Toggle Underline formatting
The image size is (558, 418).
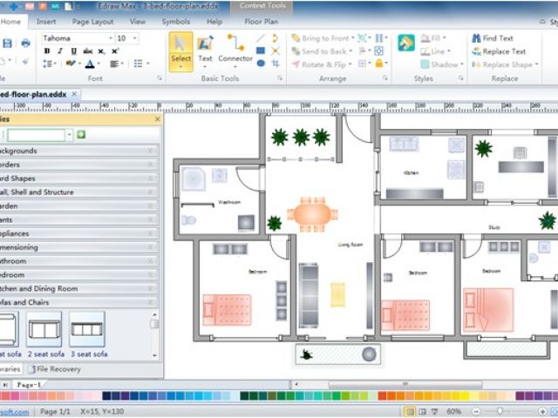(x=73, y=51)
